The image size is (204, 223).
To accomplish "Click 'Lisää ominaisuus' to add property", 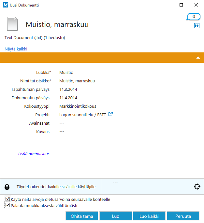I will point(34,154).
